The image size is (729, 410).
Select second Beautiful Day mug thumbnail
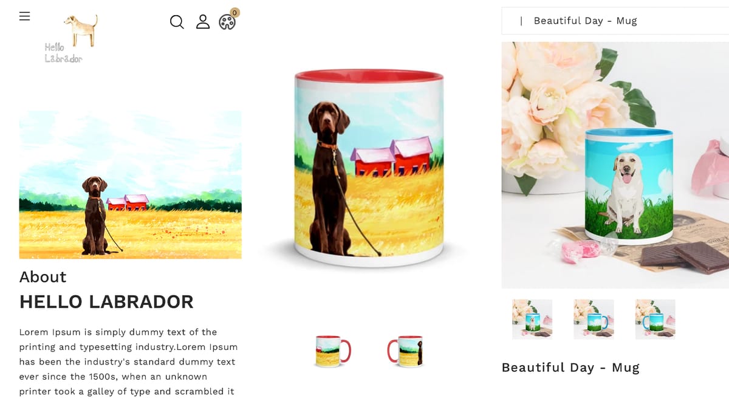point(594,319)
